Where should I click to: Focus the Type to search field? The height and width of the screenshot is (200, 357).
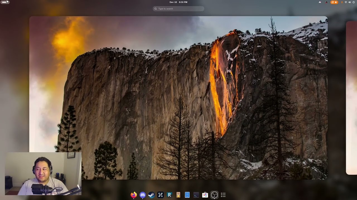pos(178,9)
